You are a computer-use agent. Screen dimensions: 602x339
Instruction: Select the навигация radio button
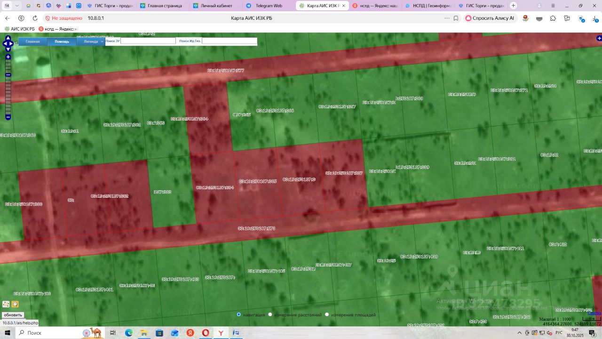[239, 315]
